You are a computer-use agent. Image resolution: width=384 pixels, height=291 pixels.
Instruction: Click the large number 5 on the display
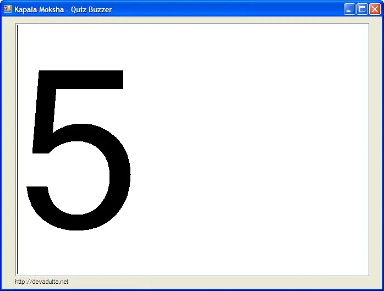pyautogui.click(x=77, y=149)
